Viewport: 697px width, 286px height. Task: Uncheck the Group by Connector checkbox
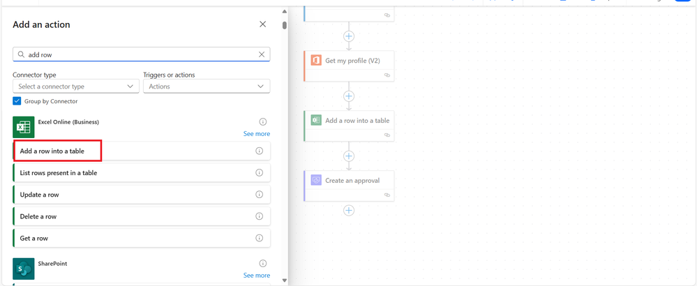[17, 101]
